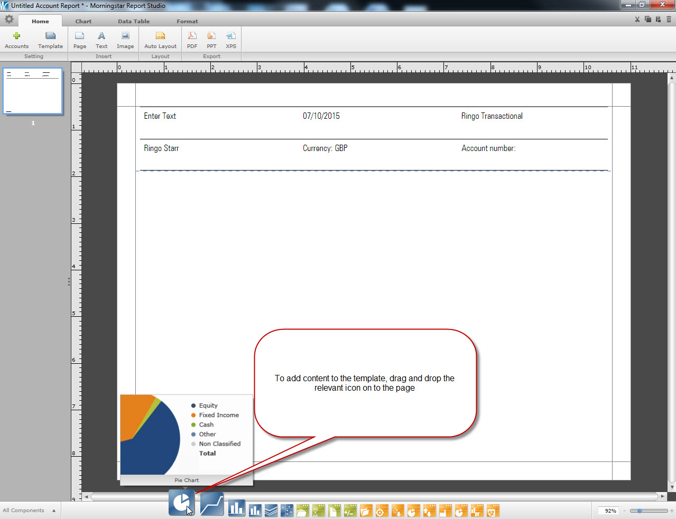676x519 pixels.
Task: Switch to the Chart tab
Action: (x=83, y=22)
